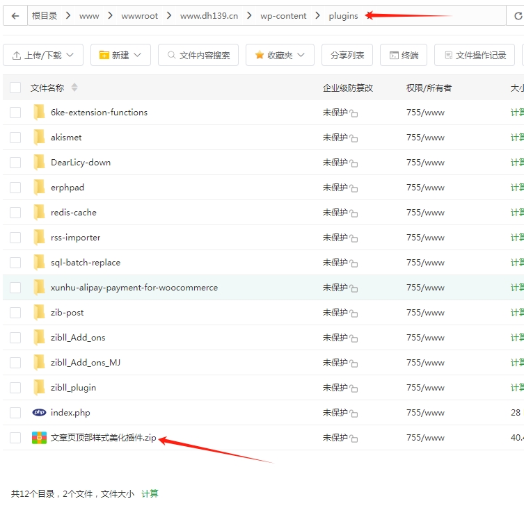Click the refresh icon beside path bar
524x508 pixels.
point(518,16)
